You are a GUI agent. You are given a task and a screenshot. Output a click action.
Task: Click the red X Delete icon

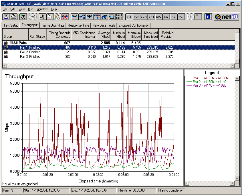point(65,17)
